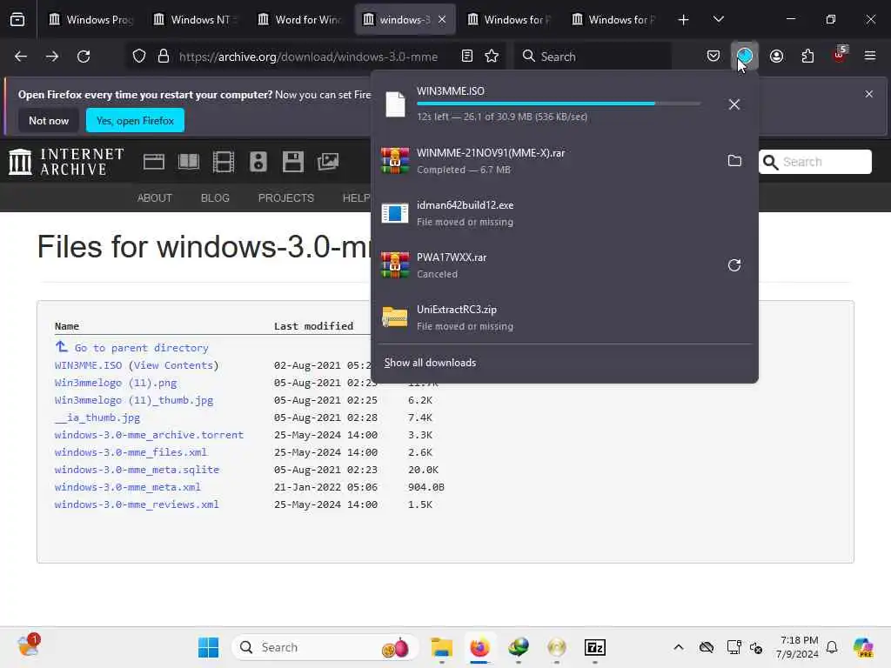Open a new browser tab
The height and width of the screenshot is (668, 891).
click(684, 20)
